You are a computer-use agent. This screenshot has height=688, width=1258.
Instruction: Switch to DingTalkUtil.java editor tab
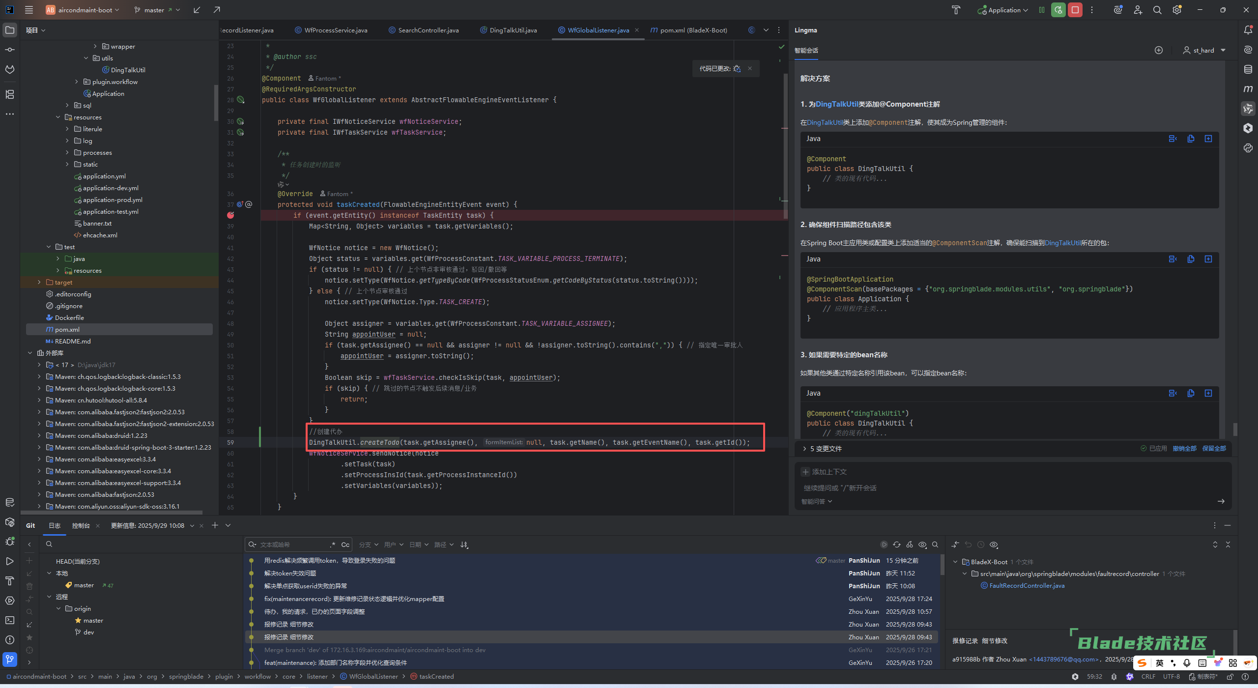(x=509, y=30)
